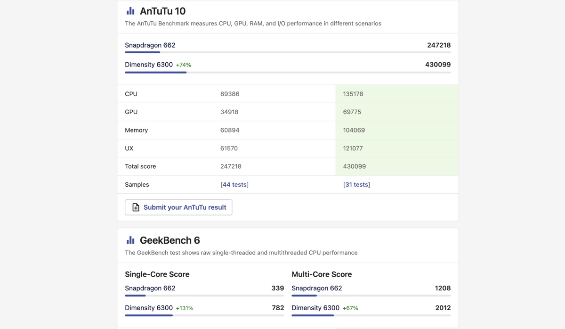The image size is (565, 329).
Task: Click Dimensity 6300 Multi-Core score bar
Action: [371, 315]
